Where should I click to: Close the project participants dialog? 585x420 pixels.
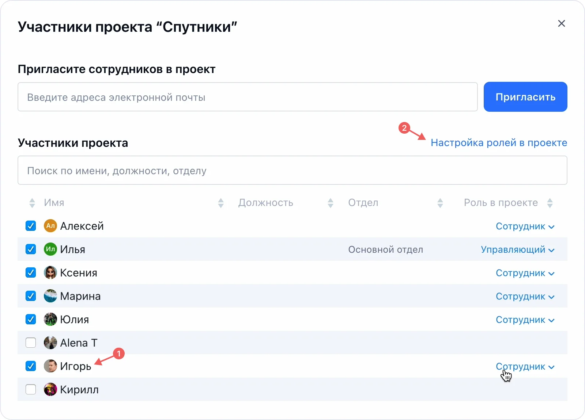(x=562, y=24)
